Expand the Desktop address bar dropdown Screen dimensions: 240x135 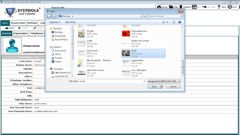[141, 16]
